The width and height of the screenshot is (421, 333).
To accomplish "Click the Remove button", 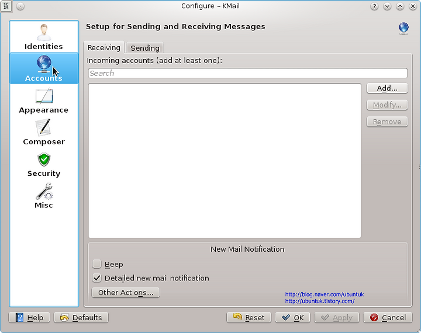I will (387, 122).
